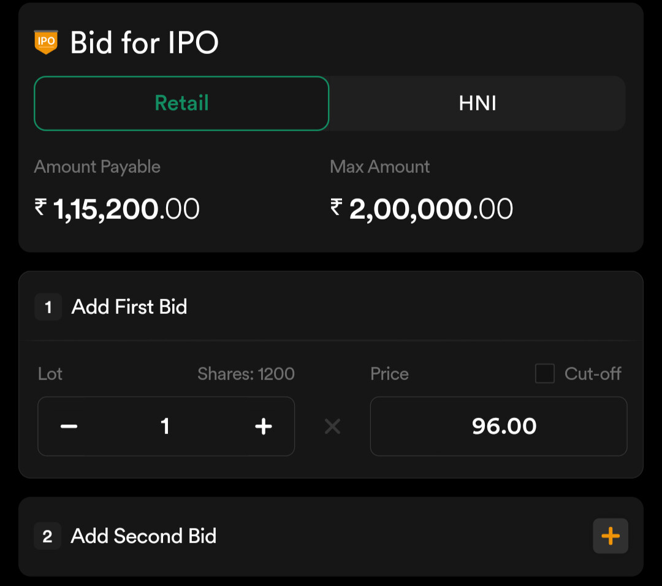Click the lot quantity value 1

(165, 427)
